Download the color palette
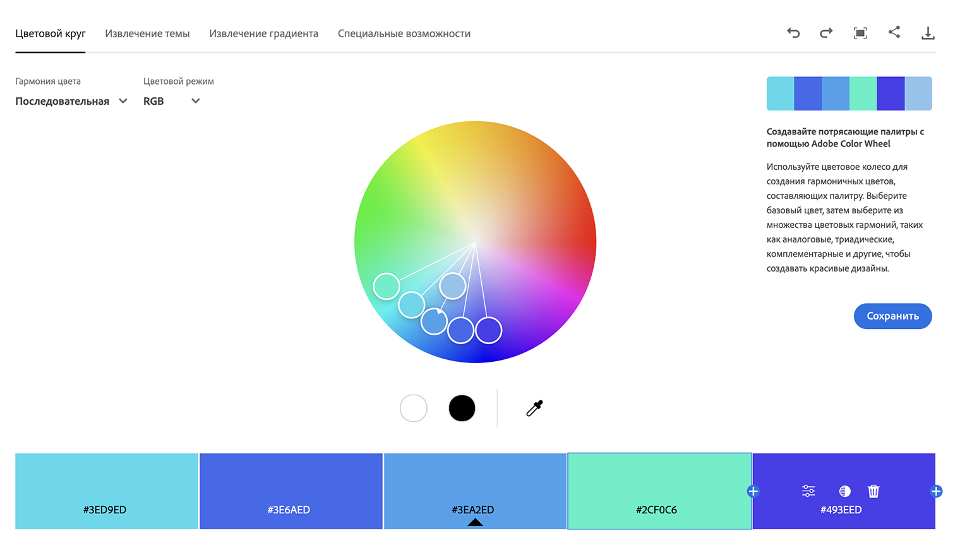 pyautogui.click(x=928, y=33)
